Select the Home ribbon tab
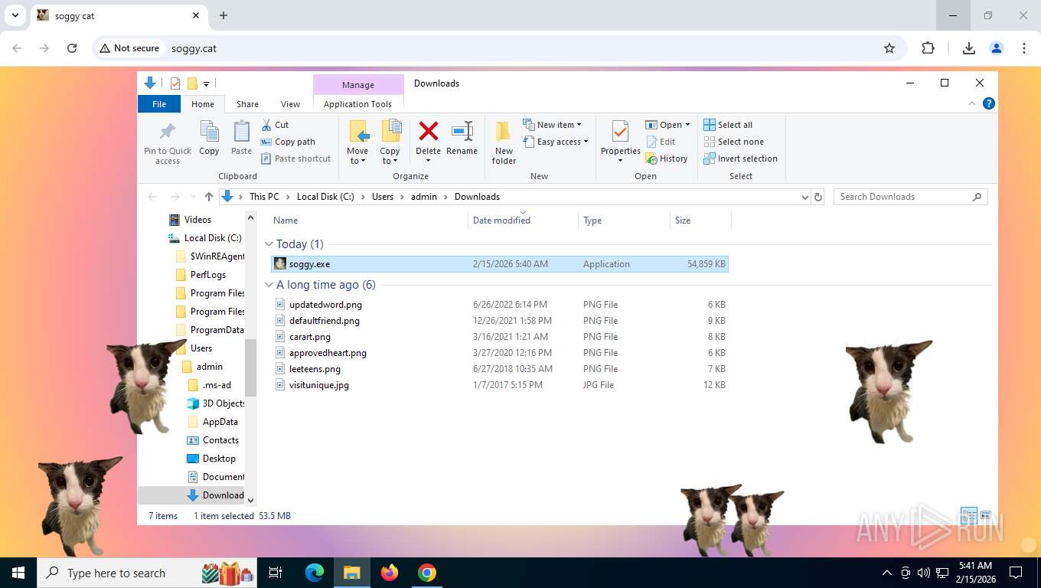 click(203, 104)
